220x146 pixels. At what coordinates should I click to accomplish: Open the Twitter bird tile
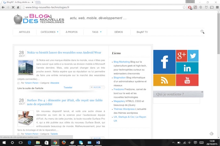(193, 56)
